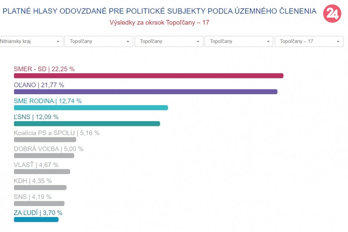Click the ĽSNS 12,09 % label
348x232 pixels.
(36, 117)
